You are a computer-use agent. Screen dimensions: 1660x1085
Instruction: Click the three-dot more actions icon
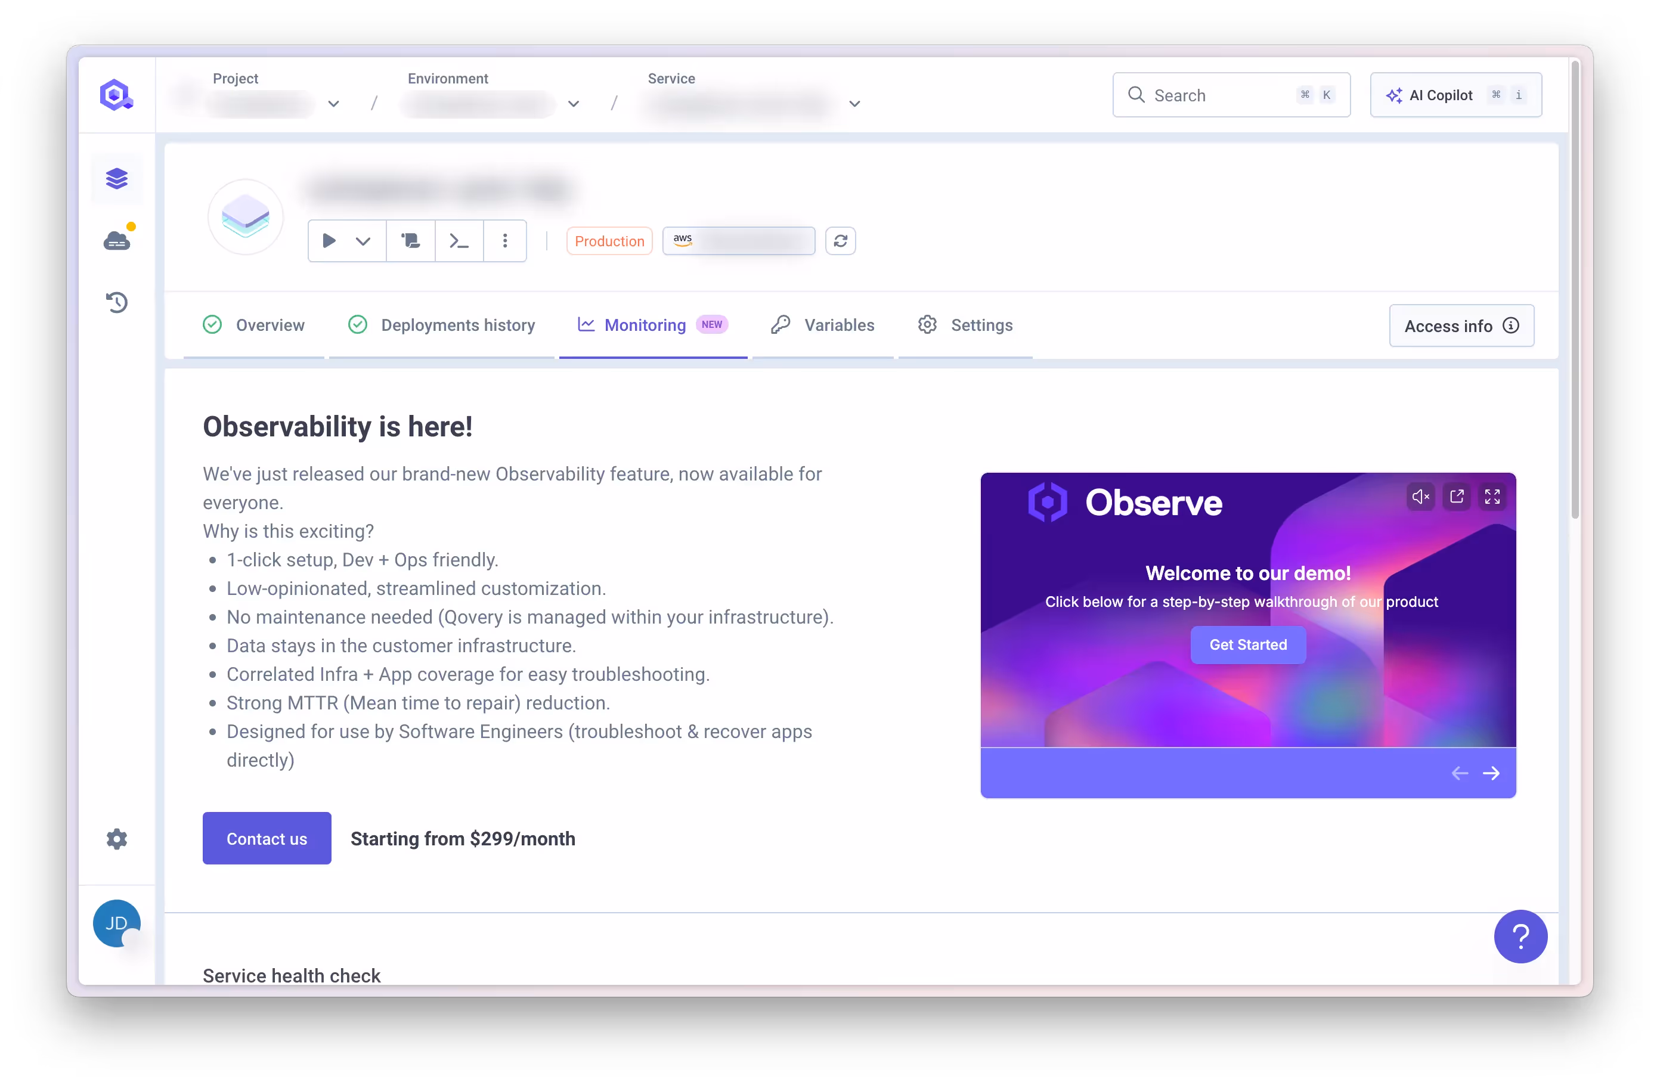tap(505, 241)
